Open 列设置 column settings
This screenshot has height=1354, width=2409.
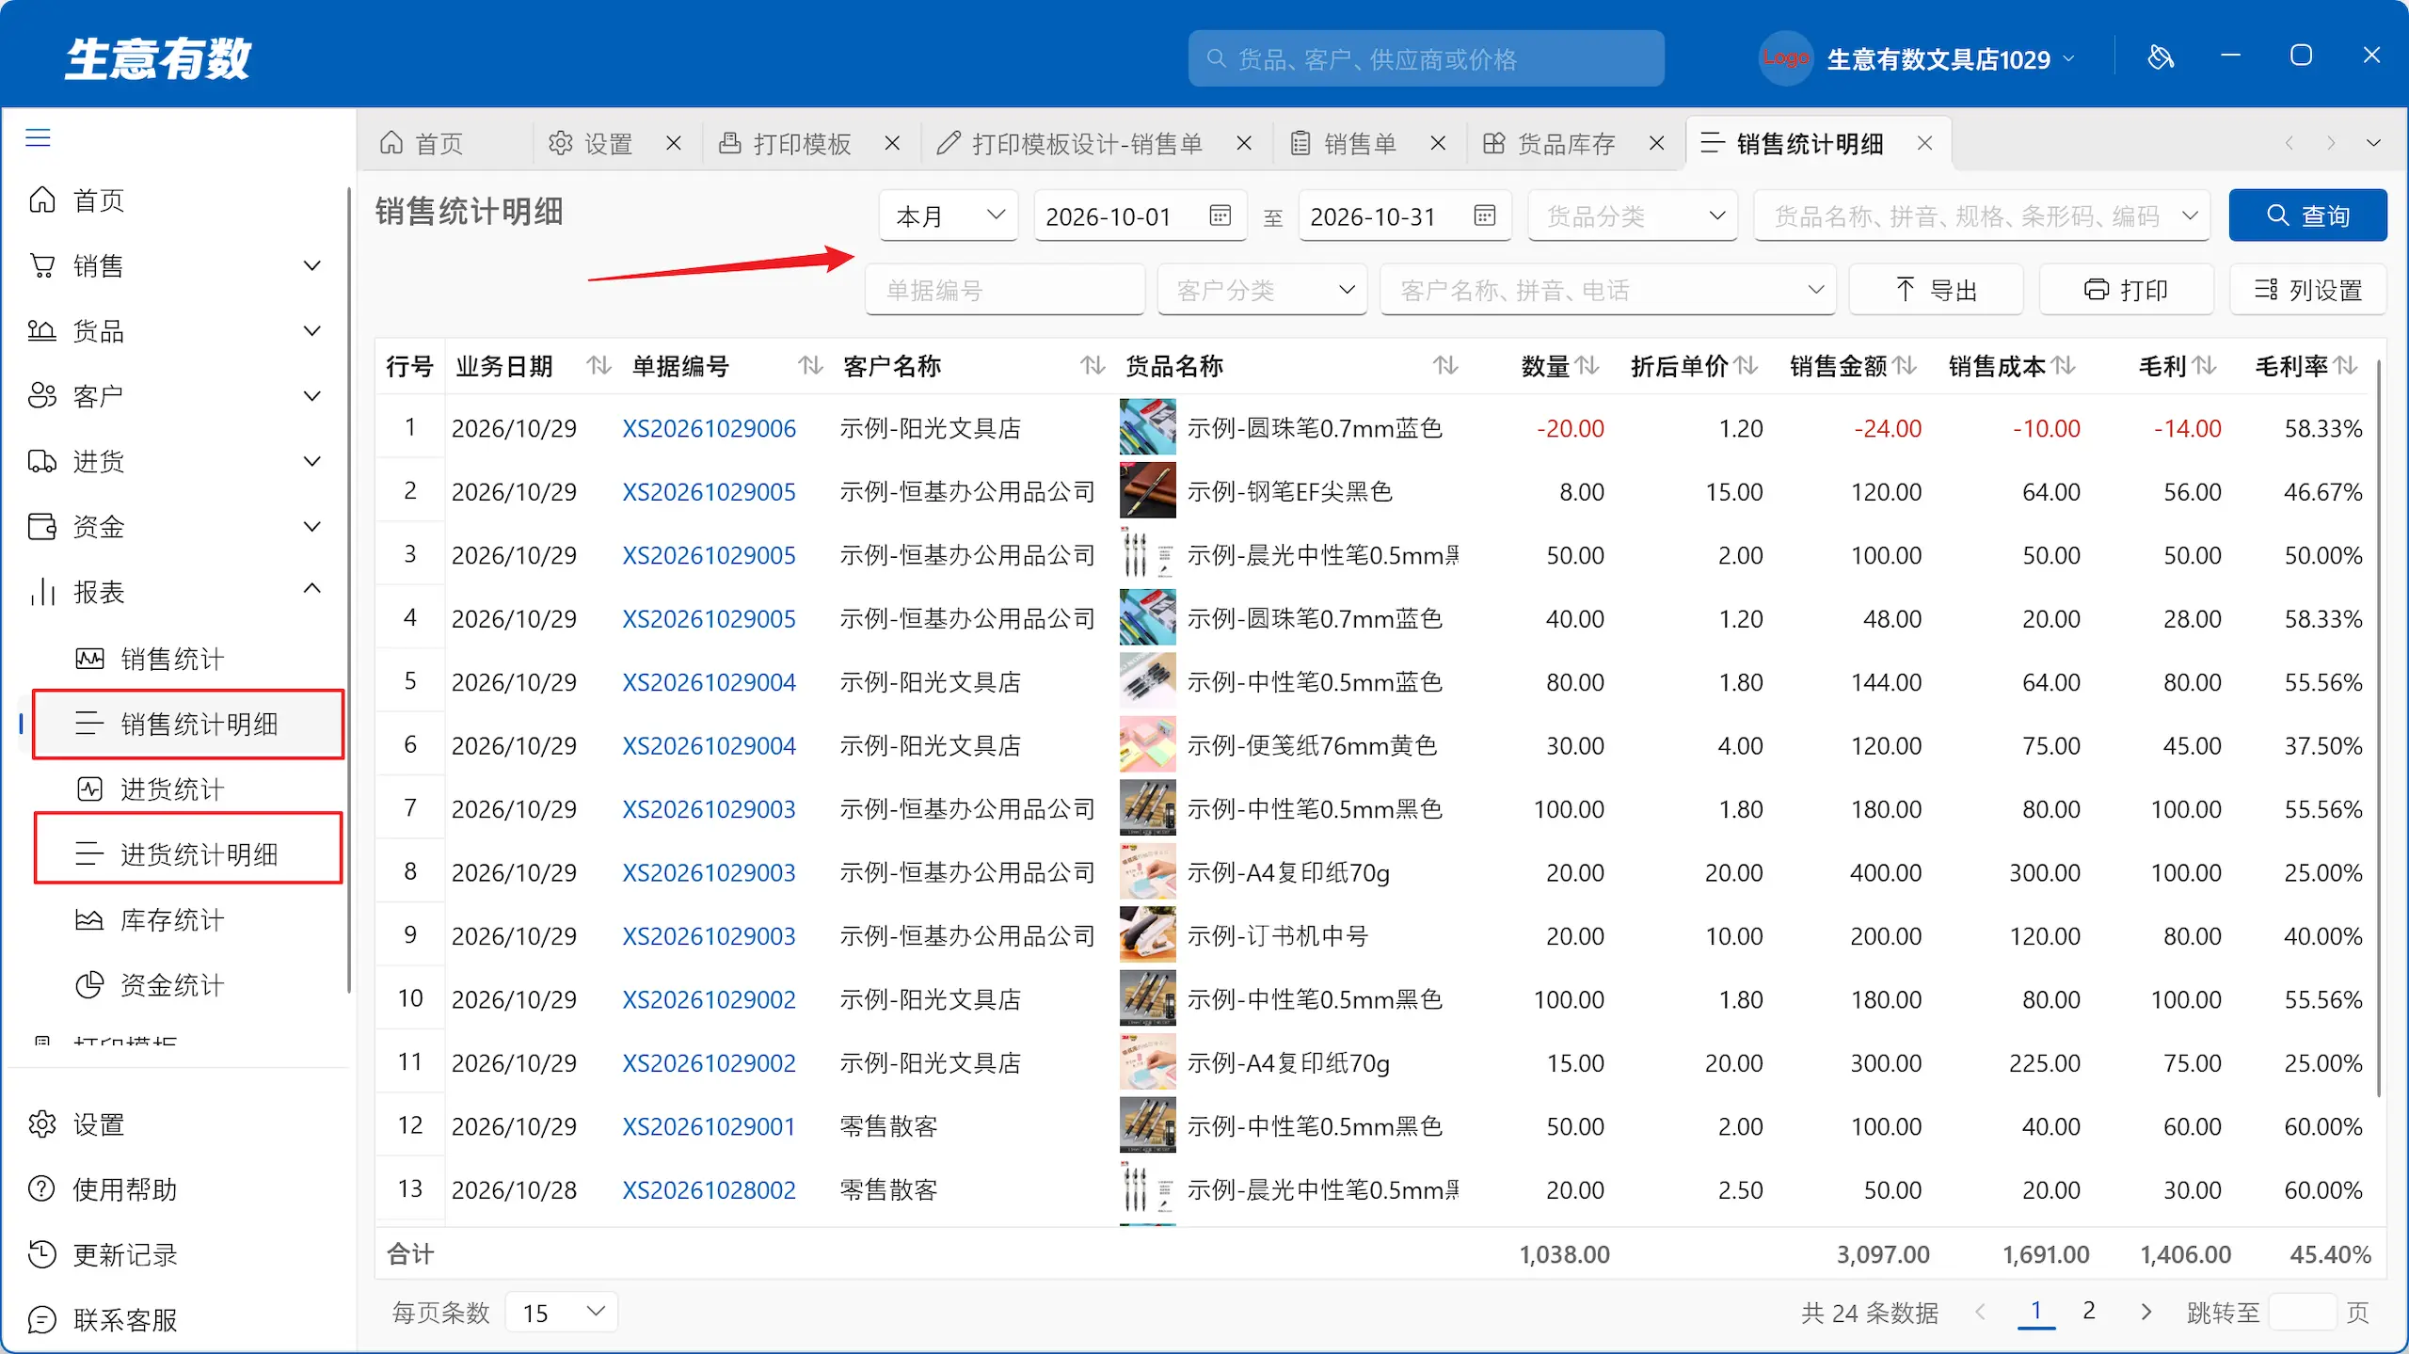pos(2308,290)
